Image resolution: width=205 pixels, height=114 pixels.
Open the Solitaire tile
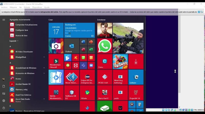pyautogui.click(x=136, y=77)
